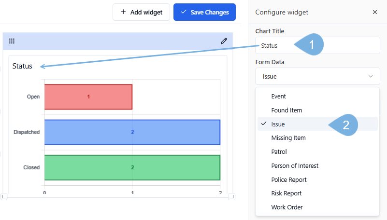Click the bottom-right widget resize handle
387x220 pixels.
[x=231, y=196]
